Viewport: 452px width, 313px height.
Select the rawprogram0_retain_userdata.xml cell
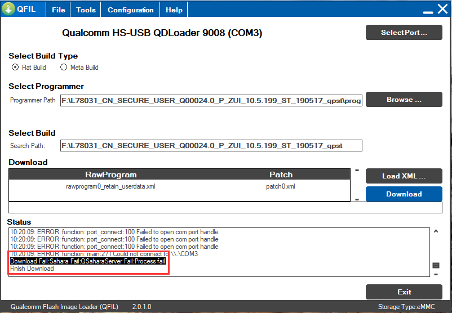[x=110, y=186]
